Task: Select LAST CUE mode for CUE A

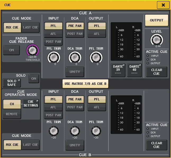Action: pyautogui.click(x=30, y=27)
